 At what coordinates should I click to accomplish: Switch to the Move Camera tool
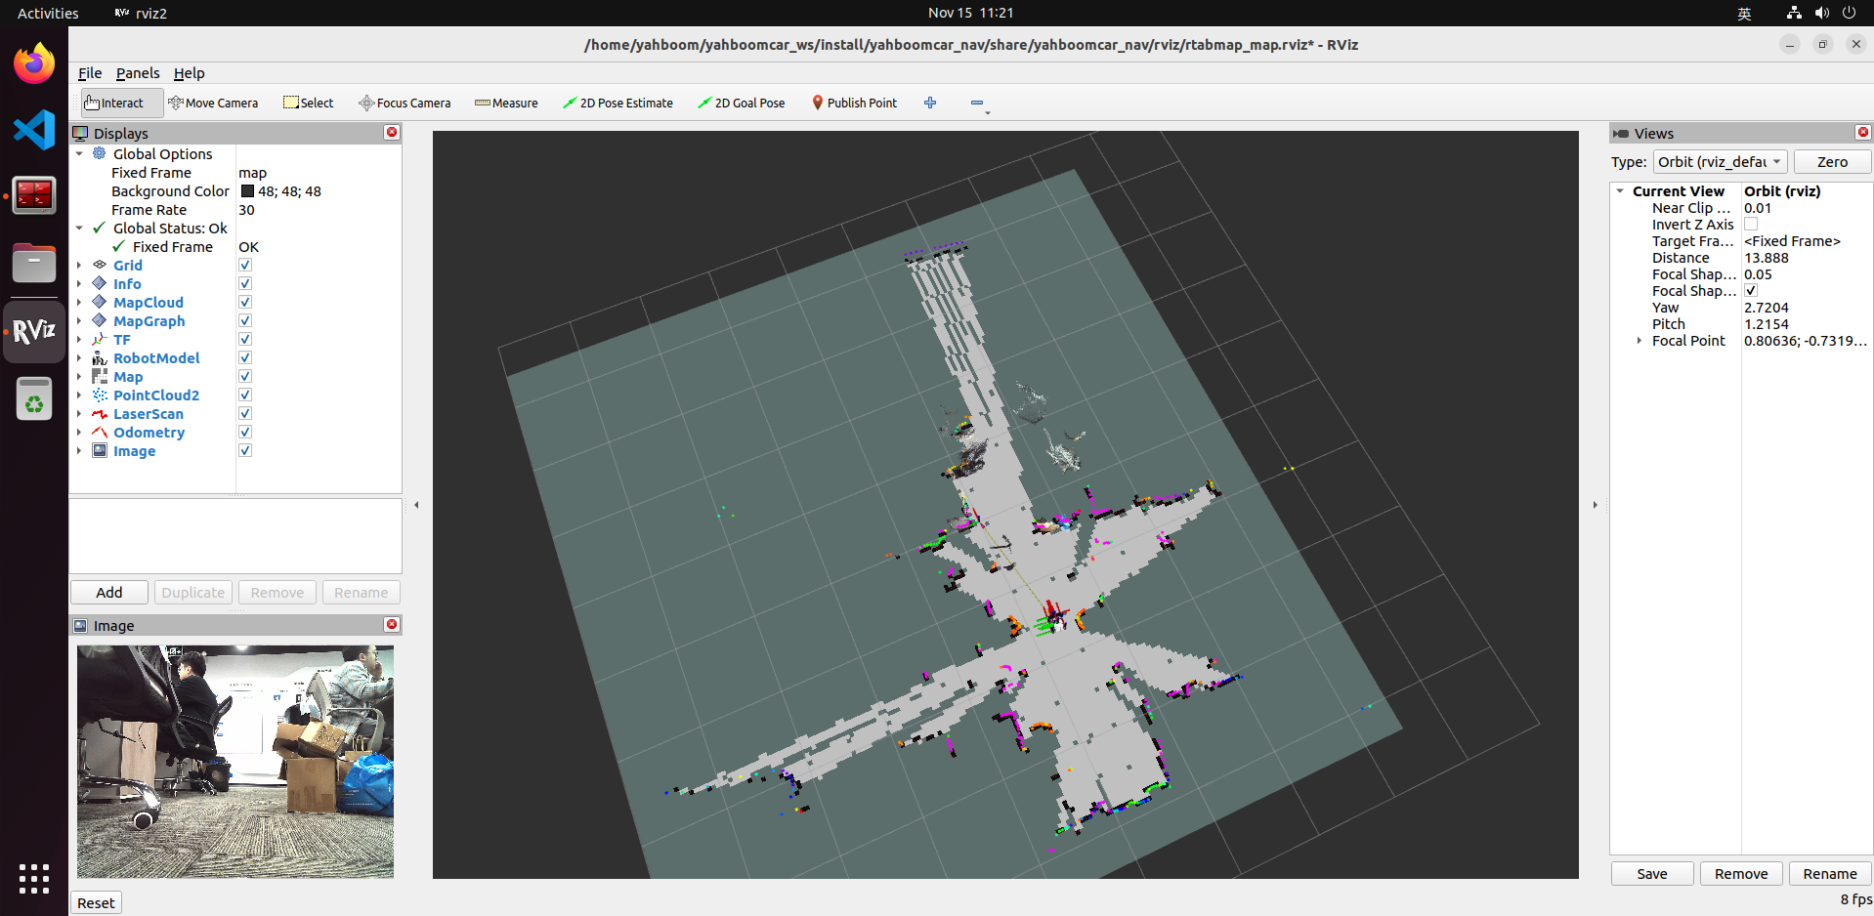pos(213,103)
